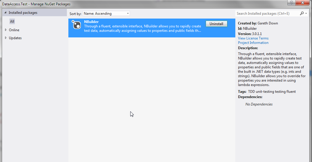Open the help question mark button

(x=291, y=3)
